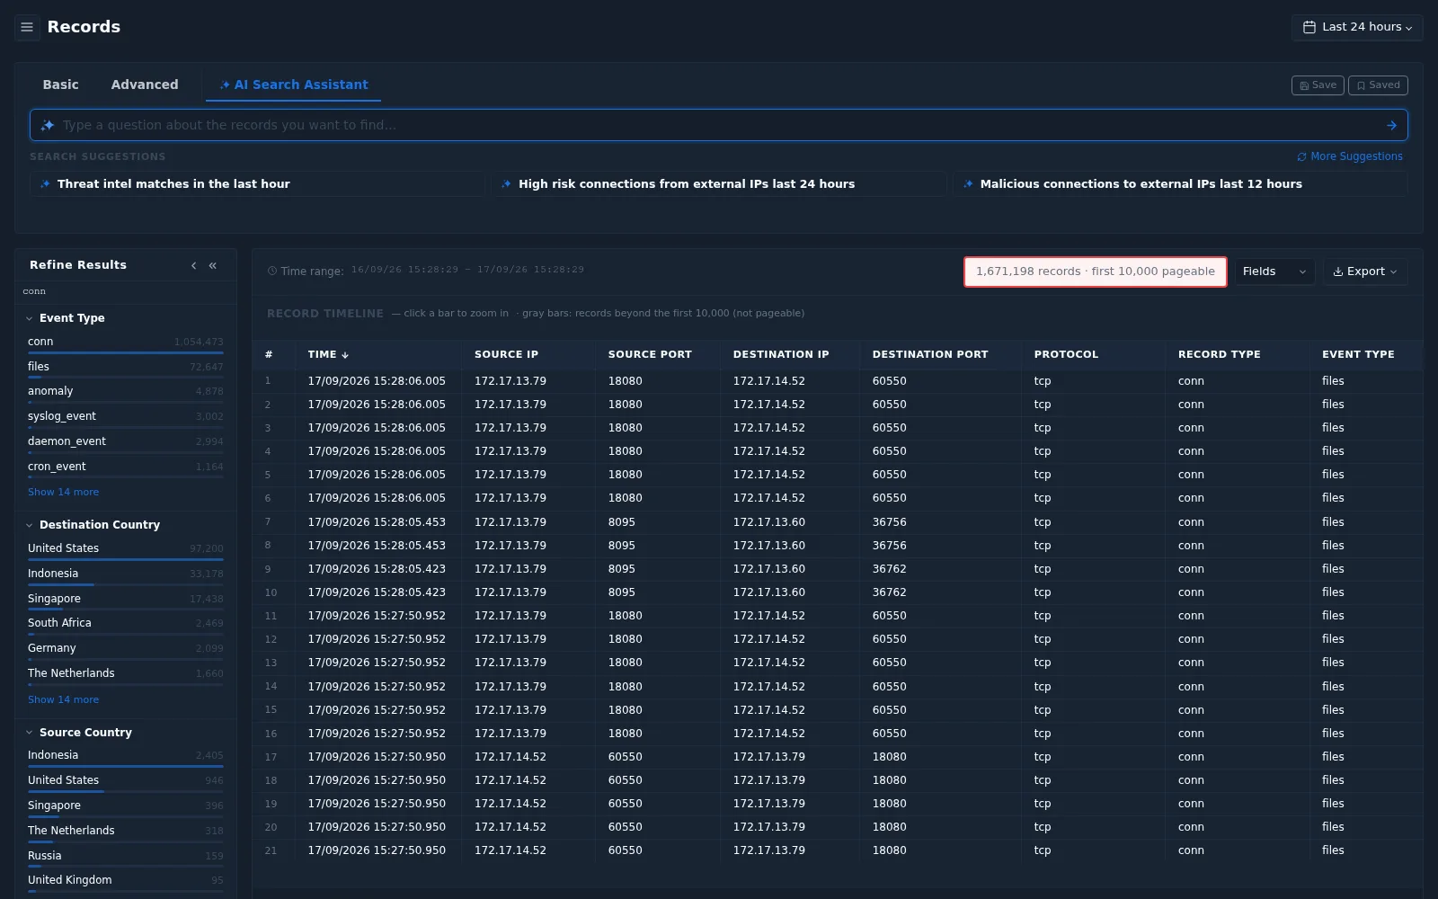Show 14 more event types

tap(63, 492)
